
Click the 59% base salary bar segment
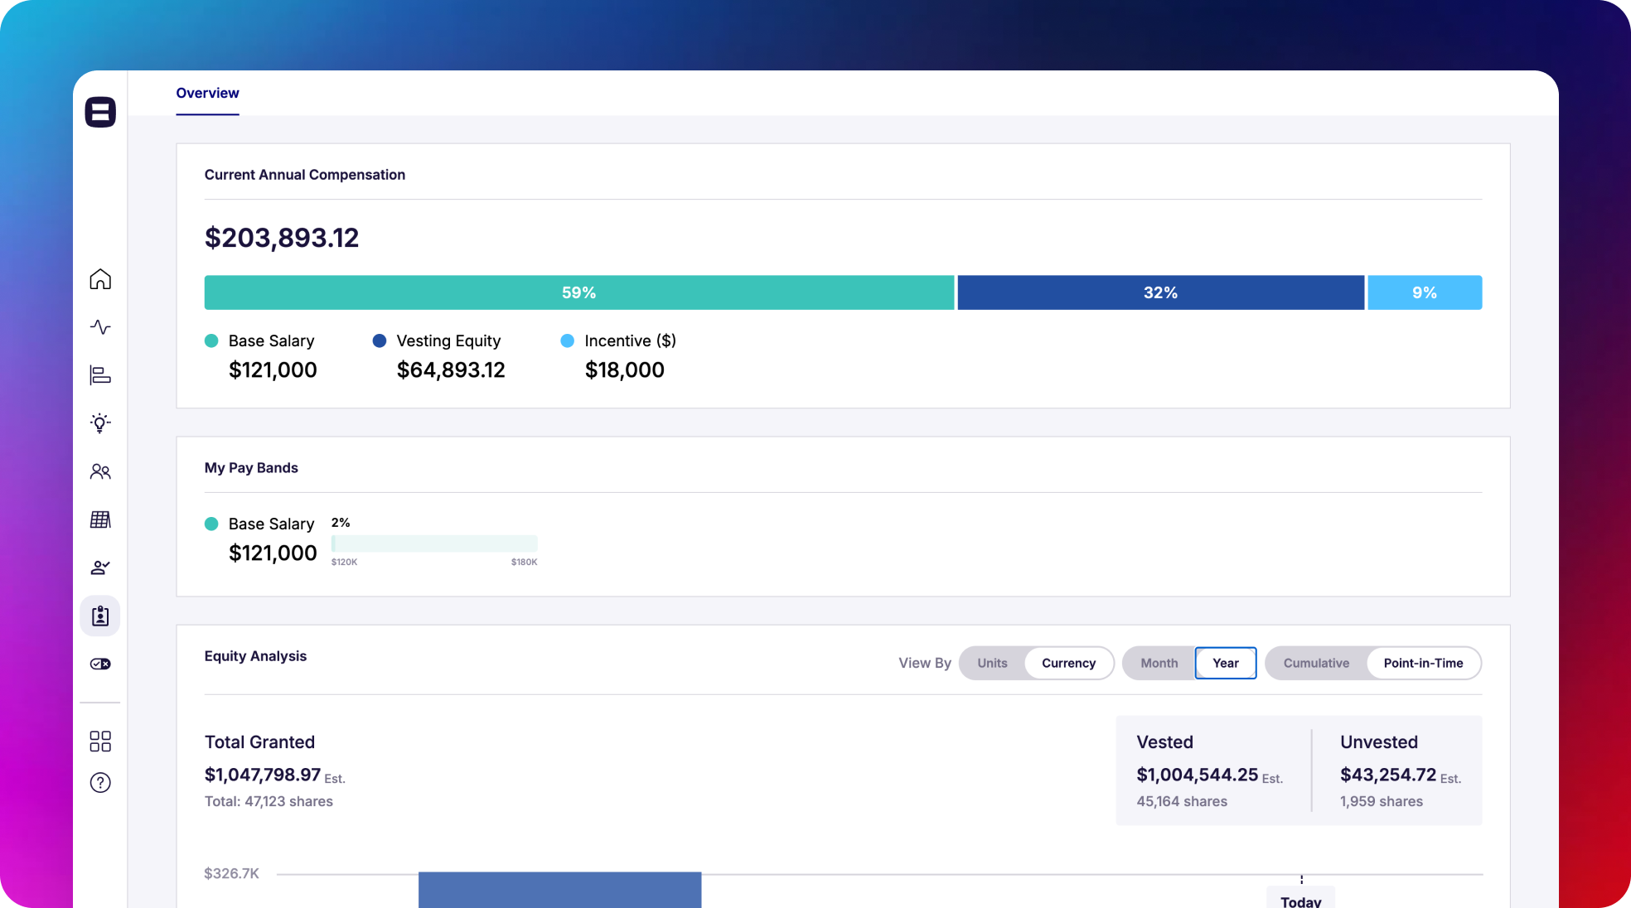click(x=579, y=292)
